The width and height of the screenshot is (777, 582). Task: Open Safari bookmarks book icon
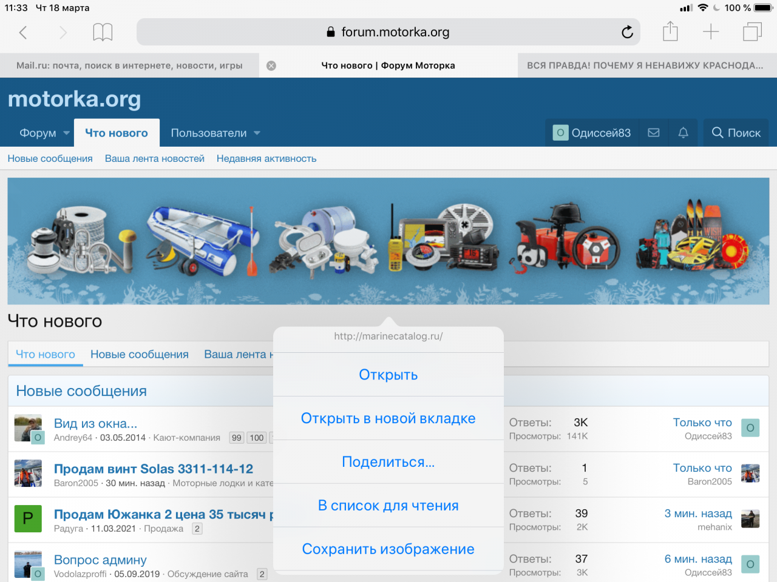tap(103, 32)
